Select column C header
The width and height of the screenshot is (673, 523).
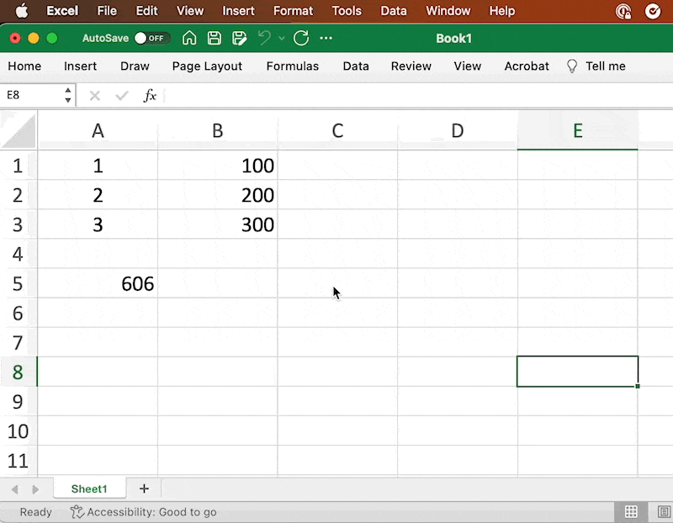pos(337,130)
